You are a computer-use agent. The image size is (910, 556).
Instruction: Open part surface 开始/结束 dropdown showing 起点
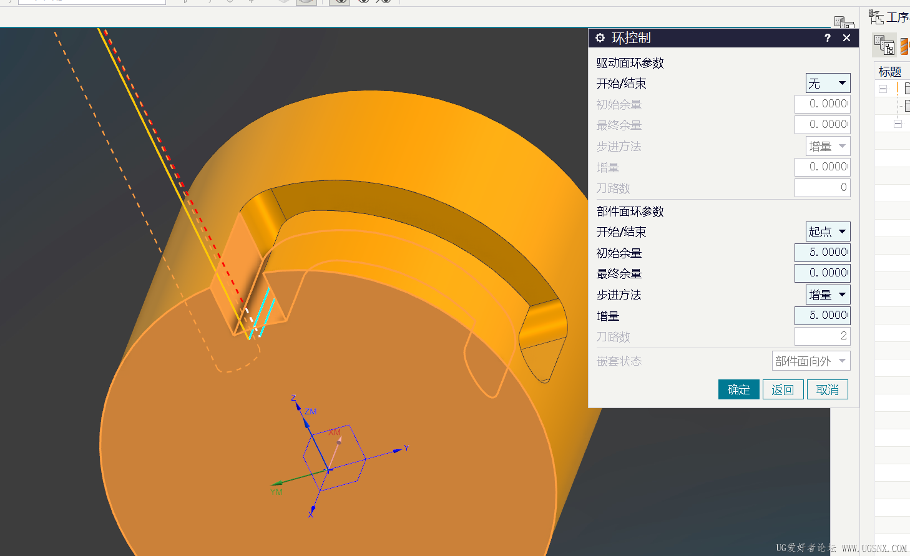(x=828, y=232)
